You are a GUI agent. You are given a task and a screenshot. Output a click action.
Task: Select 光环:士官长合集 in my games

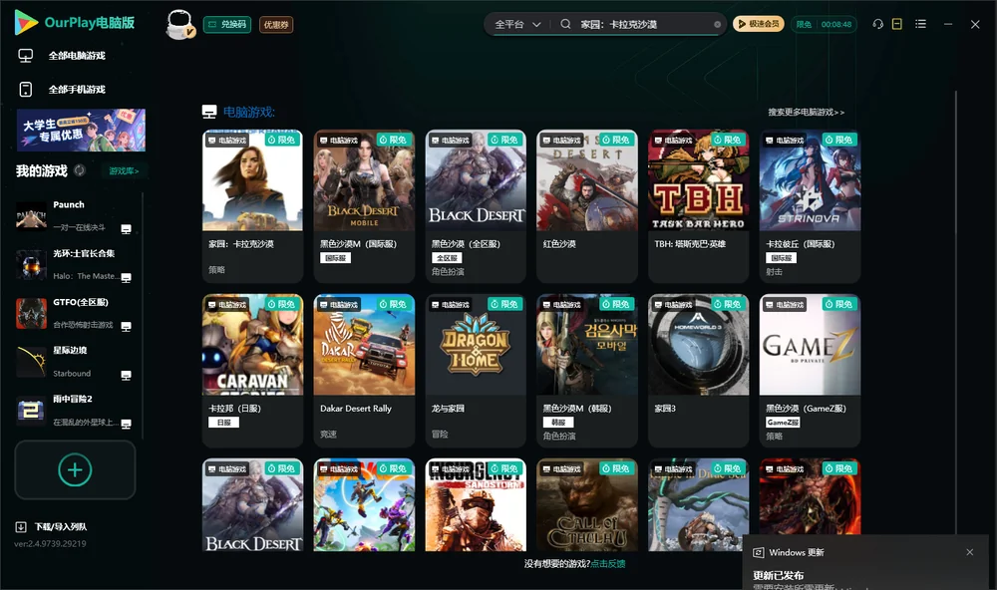point(75,264)
